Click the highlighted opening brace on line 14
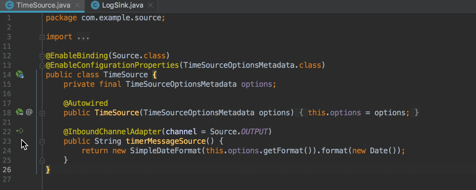Viewport: 476px width, 190px height. pyautogui.click(x=155, y=75)
